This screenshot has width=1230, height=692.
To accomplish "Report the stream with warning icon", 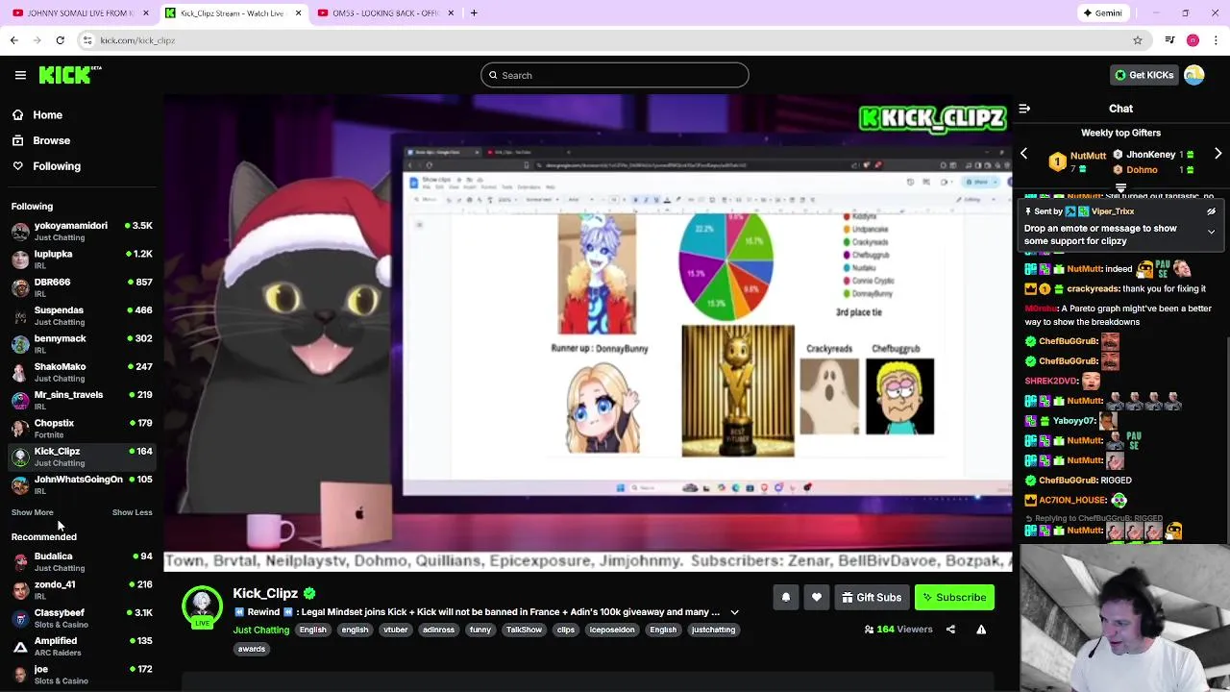I will pos(981,630).
